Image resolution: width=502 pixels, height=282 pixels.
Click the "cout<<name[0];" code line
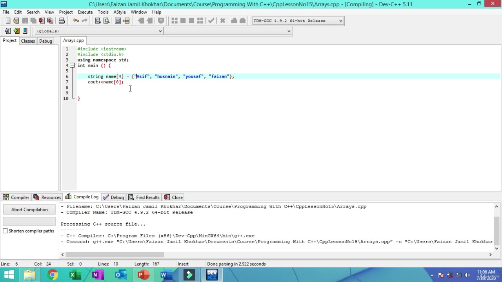point(105,82)
